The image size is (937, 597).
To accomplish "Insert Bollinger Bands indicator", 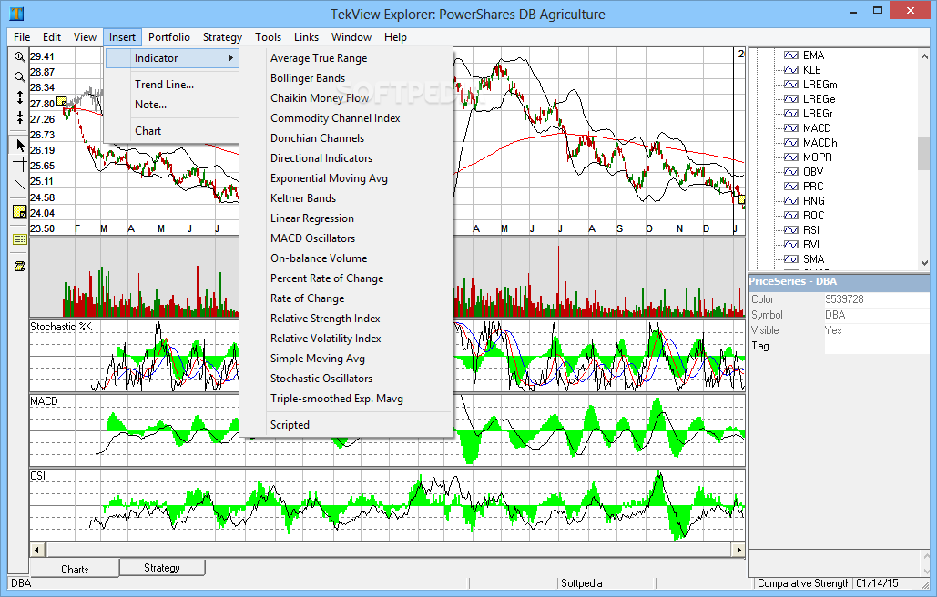I will click(x=346, y=78).
